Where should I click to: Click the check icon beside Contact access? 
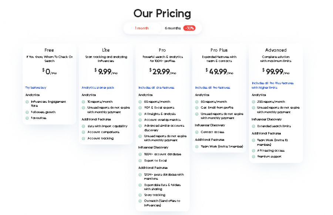197,132
